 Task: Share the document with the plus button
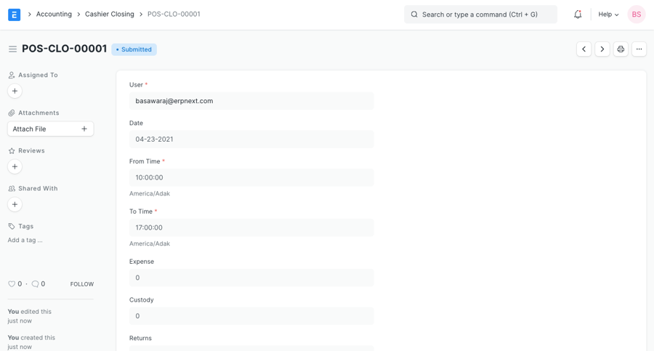pos(15,204)
